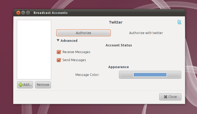Uncheck the Receive Messages checkbox
The image size is (197, 114).
click(x=59, y=52)
